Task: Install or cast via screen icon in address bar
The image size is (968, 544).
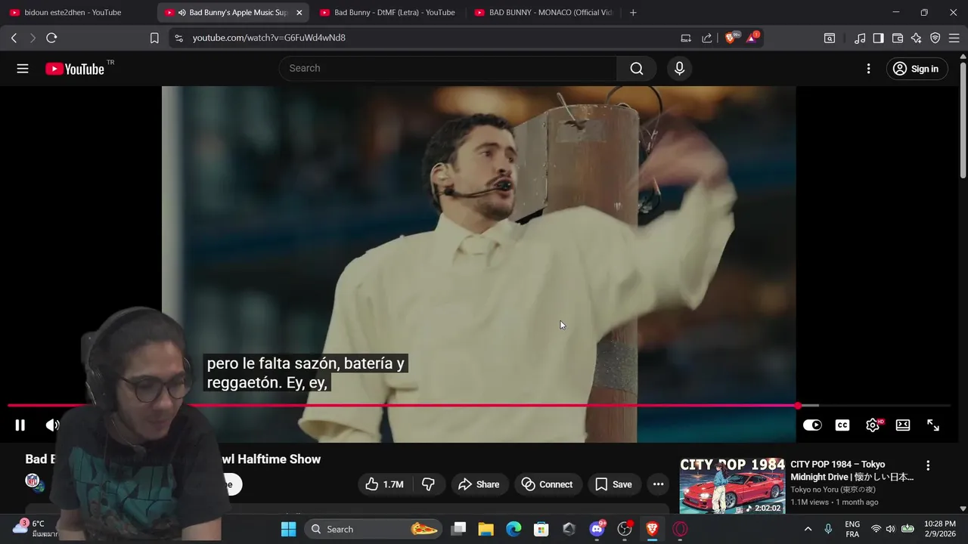Action: (x=686, y=38)
